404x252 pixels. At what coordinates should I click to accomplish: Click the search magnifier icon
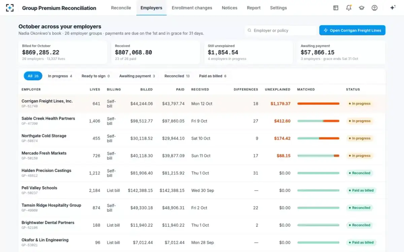(249, 30)
